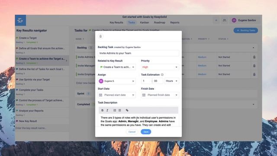This screenshot has width=277, height=156.
Task: Select Complete your Tasks key result
Action: pos(42,92)
